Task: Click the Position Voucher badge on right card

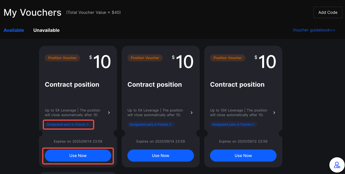Action: coord(227,58)
